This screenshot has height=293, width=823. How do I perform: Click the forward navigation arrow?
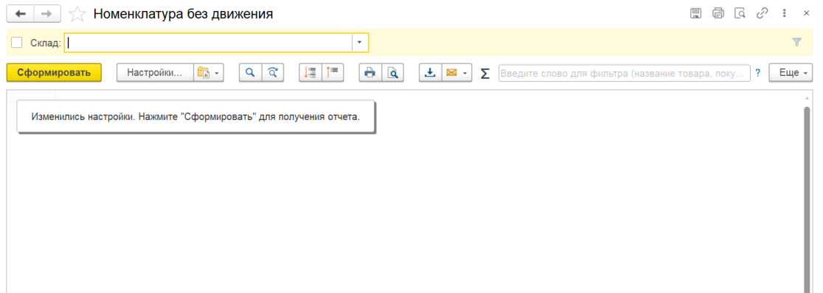point(47,14)
